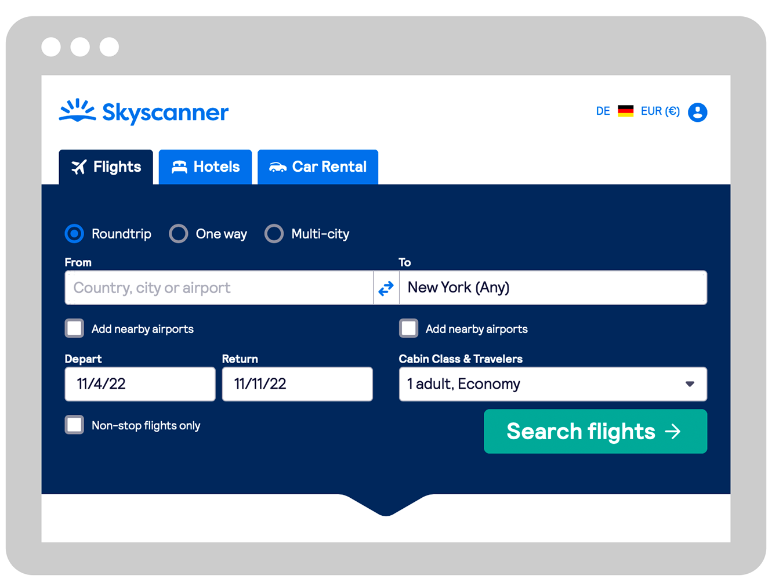Viewport: 772px width, 579px height.
Task: Open the DE language selector
Action: (x=603, y=111)
